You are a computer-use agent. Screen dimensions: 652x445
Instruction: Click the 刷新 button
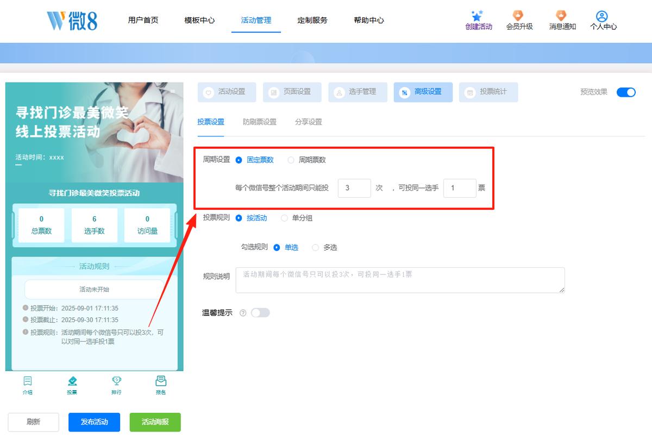pos(33,422)
